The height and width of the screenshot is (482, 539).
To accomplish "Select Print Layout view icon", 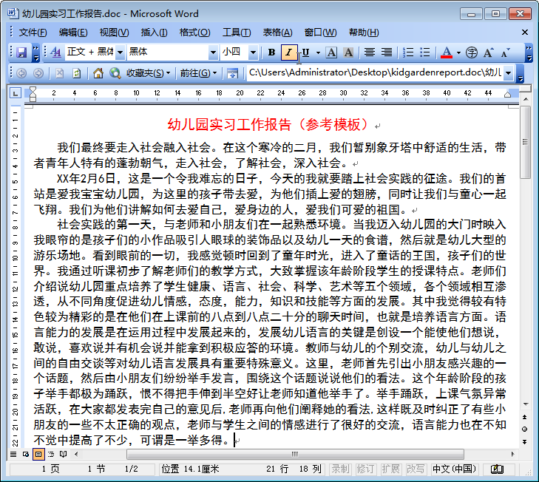I will [38, 454].
